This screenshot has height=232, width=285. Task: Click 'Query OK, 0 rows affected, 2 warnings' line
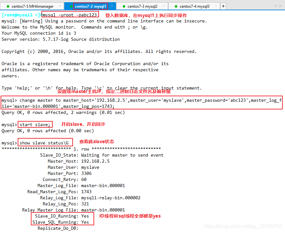(x=63, y=113)
